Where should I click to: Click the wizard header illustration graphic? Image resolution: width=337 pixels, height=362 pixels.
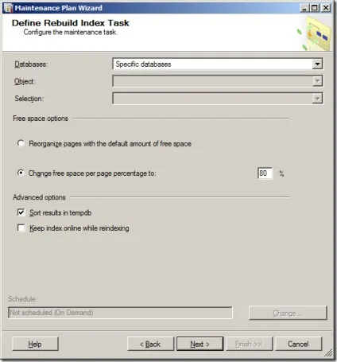(x=314, y=33)
